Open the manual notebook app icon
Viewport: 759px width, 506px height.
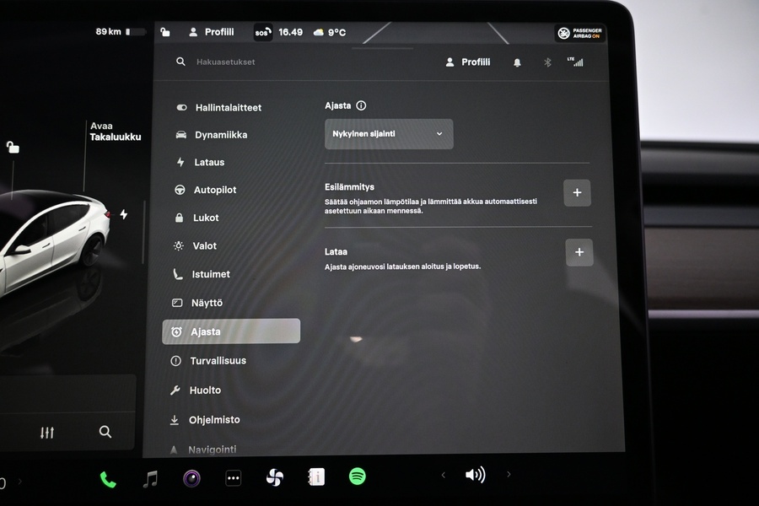(316, 477)
